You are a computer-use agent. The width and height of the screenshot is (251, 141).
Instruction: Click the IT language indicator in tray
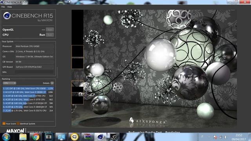pyautogui.click(x=202, y=137)
